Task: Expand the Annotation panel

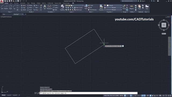Action: click(51, 12)
